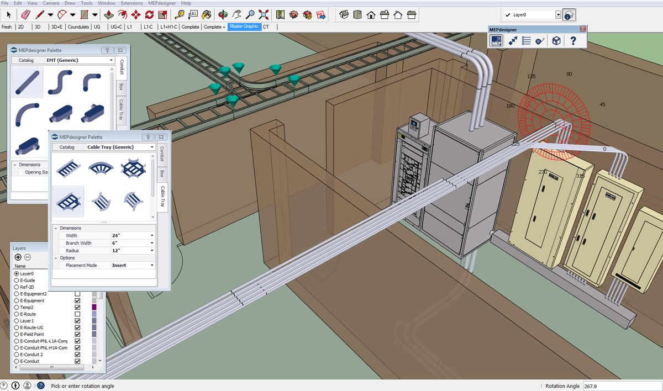Collapse the Cable Tray Dimensions section
This screenshot has width=663, height=391.
[56, 228]
